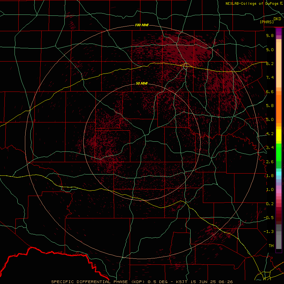Click the TH label at scale bottom
Screen dimensions: 284x284
(271, 246)
